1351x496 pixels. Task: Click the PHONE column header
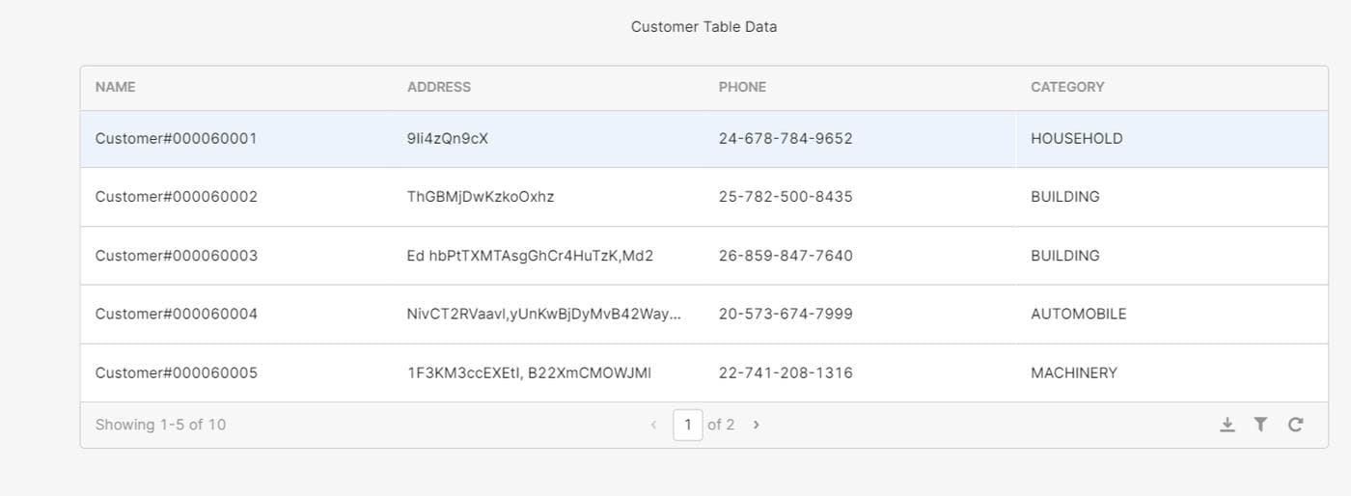click(x=742, y=87)
